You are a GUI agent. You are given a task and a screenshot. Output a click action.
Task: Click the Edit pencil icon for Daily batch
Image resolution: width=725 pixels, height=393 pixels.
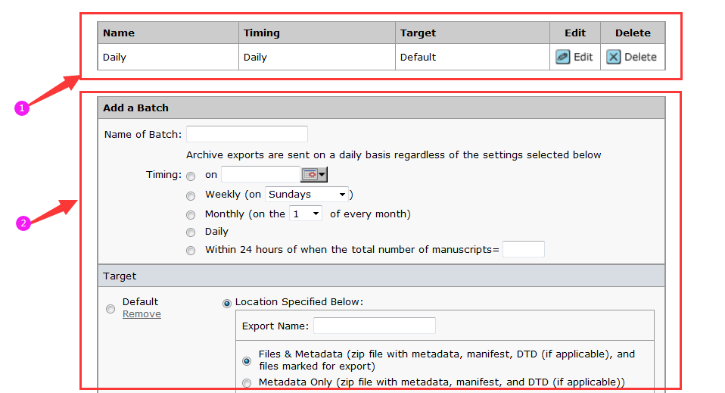(x=563, y=57)
